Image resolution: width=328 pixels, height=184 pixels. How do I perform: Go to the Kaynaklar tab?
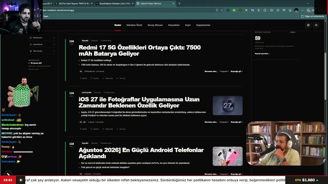click(x=174, y=25)
